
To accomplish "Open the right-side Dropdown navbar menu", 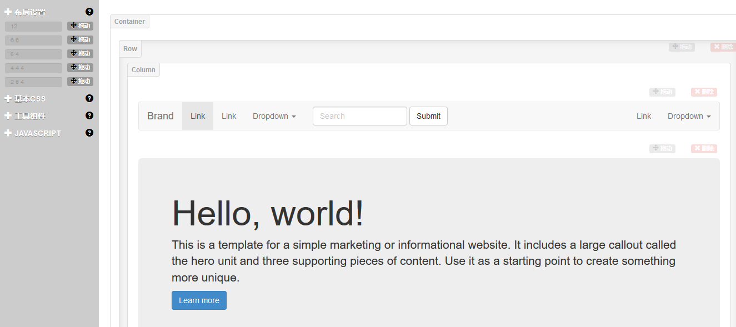I will coord(689,116).
